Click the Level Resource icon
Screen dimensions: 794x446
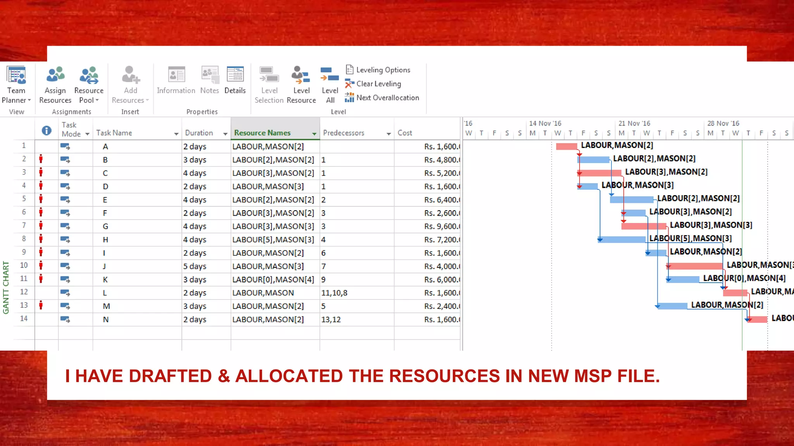coord(301,75)
